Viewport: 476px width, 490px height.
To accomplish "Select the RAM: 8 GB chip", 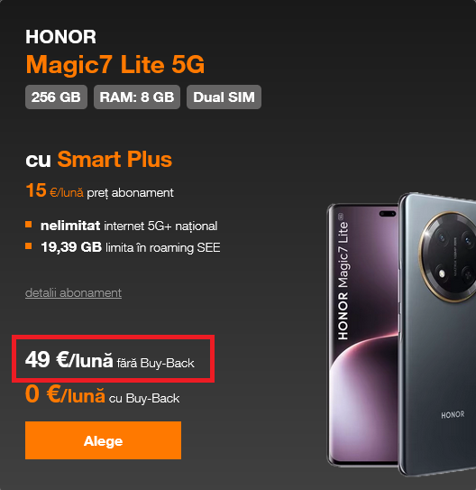I will (x=137, y=97).
